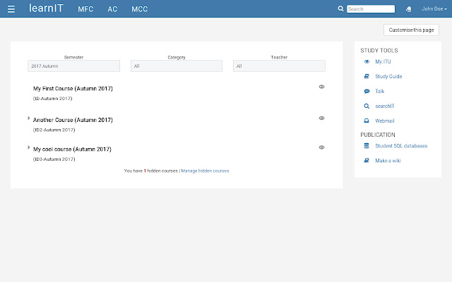
Task: Click the Student SQL databases icon
Action: click(367, 146)
